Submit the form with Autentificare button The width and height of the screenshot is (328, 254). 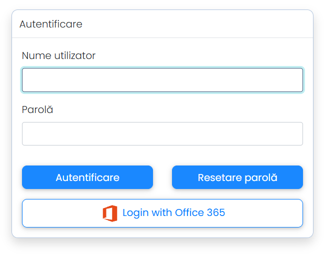point(87,177)
